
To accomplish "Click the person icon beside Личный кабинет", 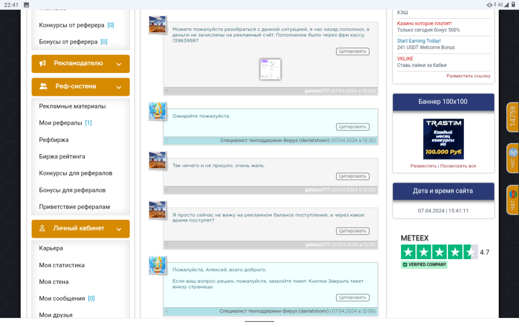I will (x=42, y=228).
